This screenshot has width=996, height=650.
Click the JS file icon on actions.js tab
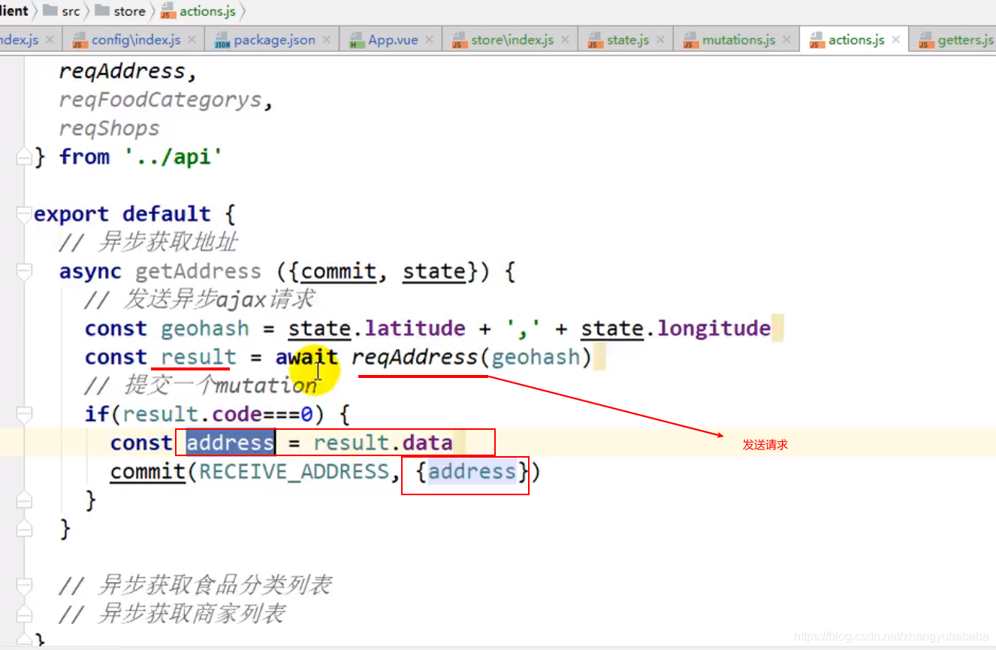[x=817, y=41]
